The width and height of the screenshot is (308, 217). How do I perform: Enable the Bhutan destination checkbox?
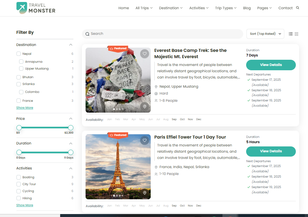point(19,77)
